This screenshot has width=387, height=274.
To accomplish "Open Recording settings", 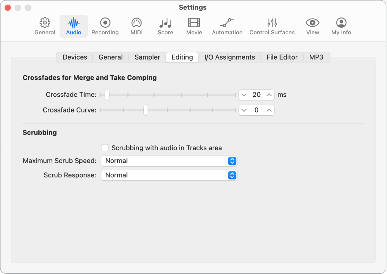I will point(105,26).
